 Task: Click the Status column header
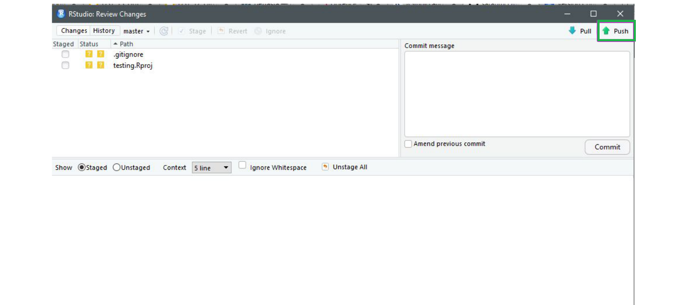point(94,44)
